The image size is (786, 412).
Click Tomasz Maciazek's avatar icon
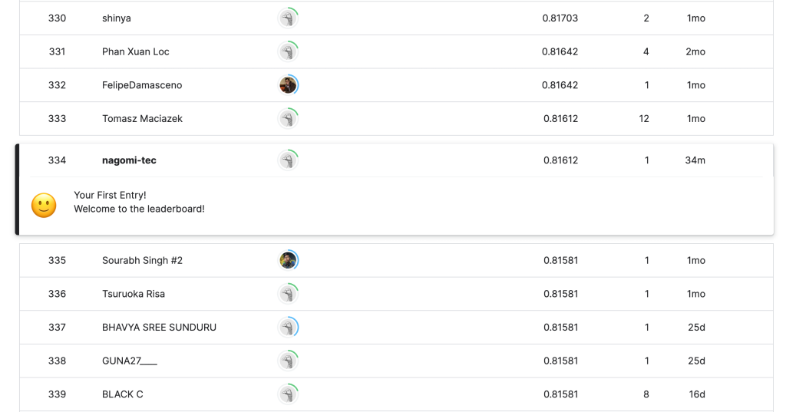288,119
